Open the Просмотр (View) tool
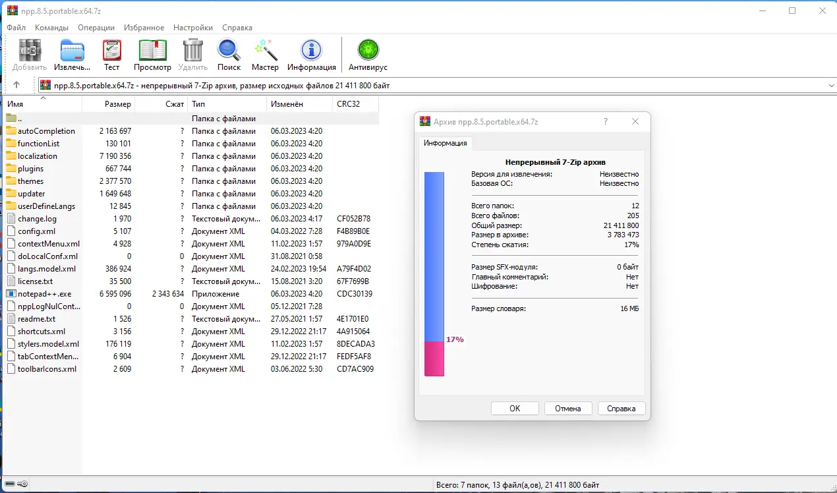Viewport: 837px width, 493px height. click(x=152, y=51)
